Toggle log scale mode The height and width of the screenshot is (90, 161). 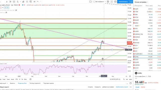pos(127,79)
